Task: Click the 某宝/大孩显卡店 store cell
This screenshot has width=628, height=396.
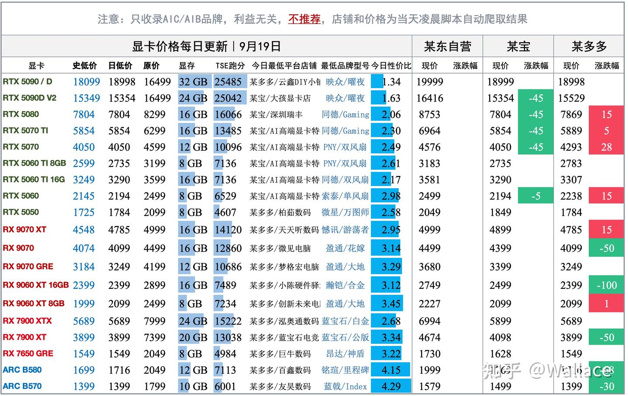Action: [280, 98]
